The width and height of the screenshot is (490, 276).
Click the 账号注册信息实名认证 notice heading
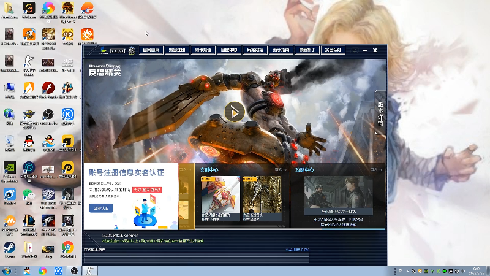pyautogui.click(x=126, y=172)
